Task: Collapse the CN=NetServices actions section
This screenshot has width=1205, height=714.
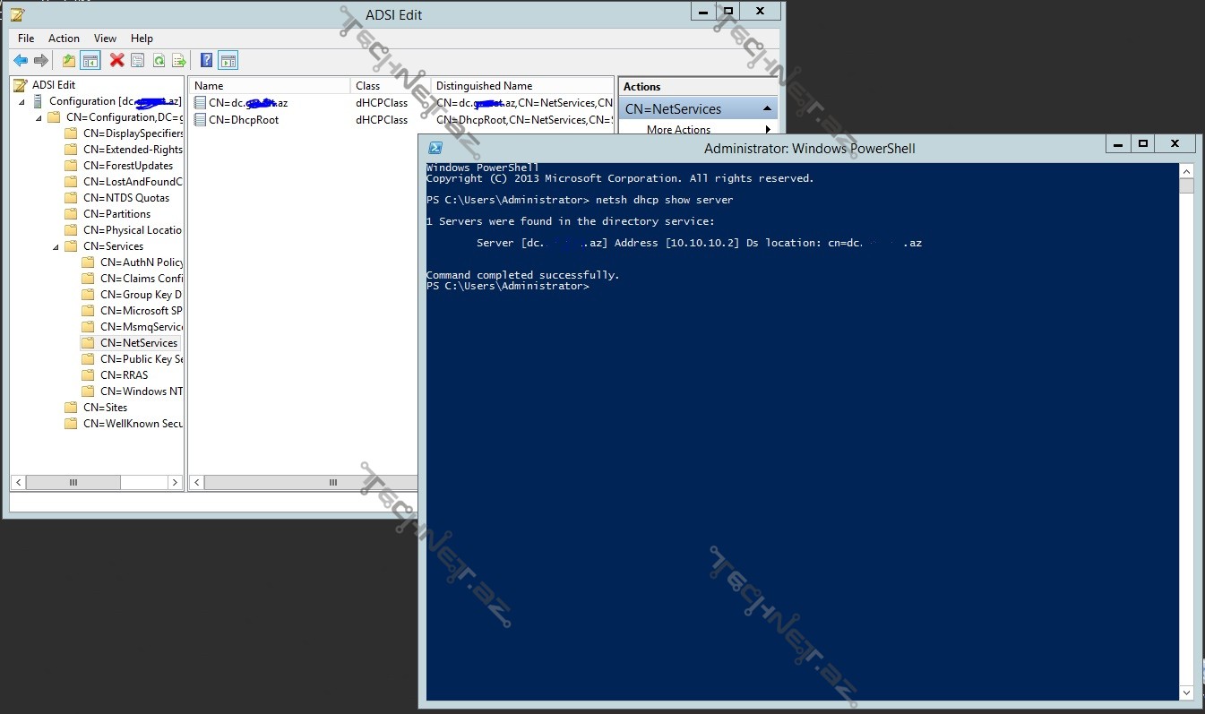Action: tap(767, 109)
